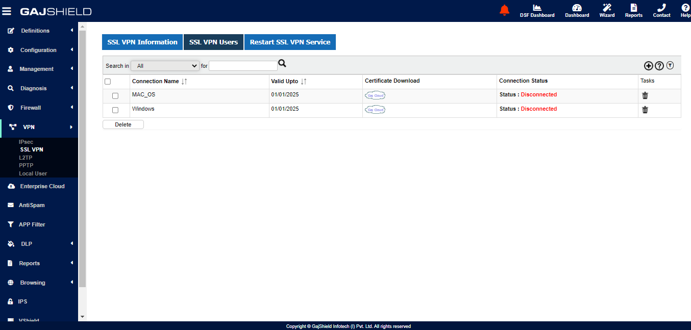Download the certificate for MAC_OS
Viewport: 691px width, 330px height.
tap(375, 95)
